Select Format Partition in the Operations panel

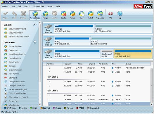point(15,46)
